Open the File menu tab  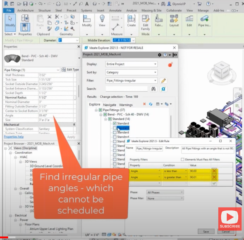(9, 10)
